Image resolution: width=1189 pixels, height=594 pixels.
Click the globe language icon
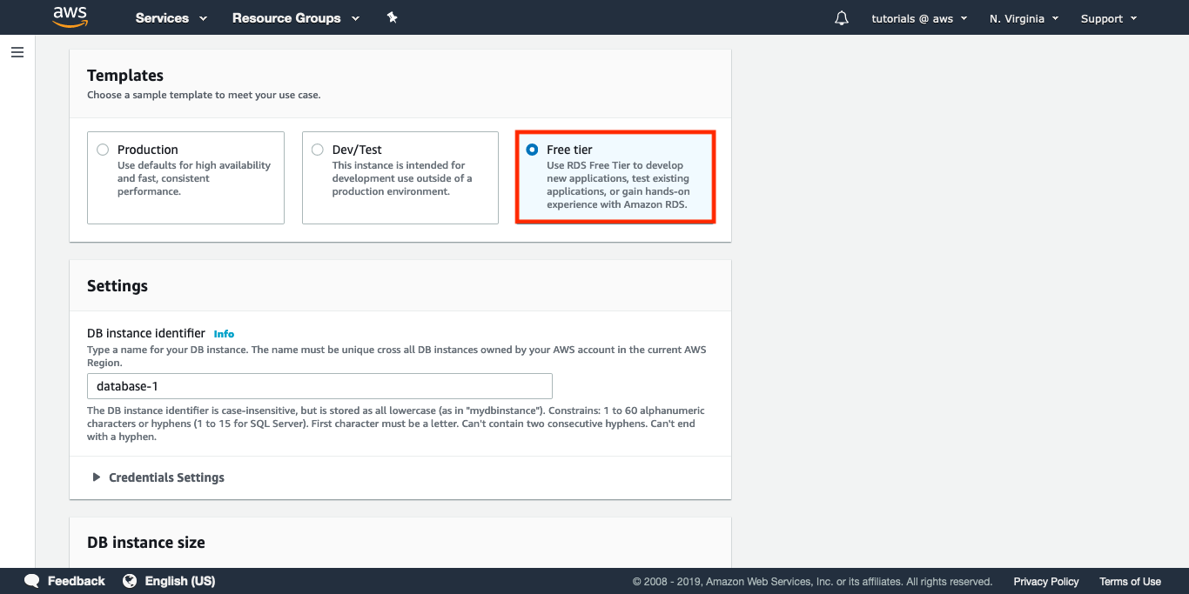point(130,581)
